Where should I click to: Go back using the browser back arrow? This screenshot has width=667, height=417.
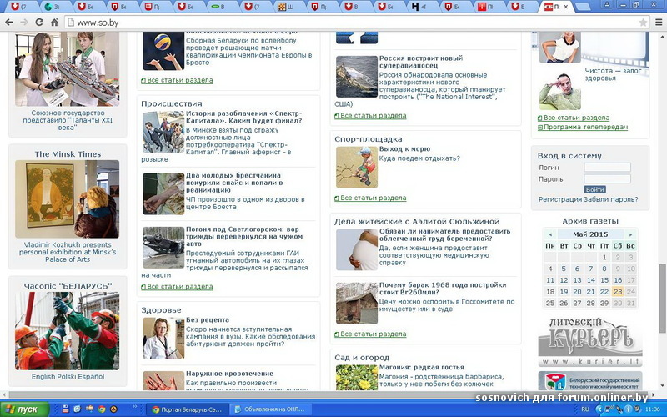click(x=8, y=23)
